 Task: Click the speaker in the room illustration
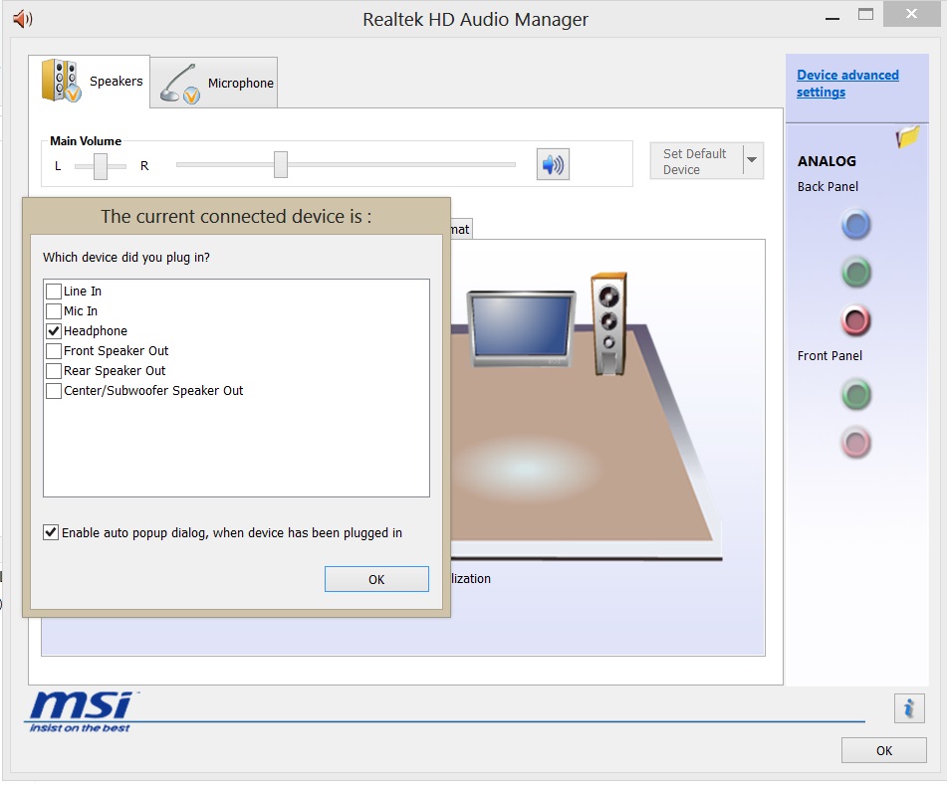tap(608, 323)
